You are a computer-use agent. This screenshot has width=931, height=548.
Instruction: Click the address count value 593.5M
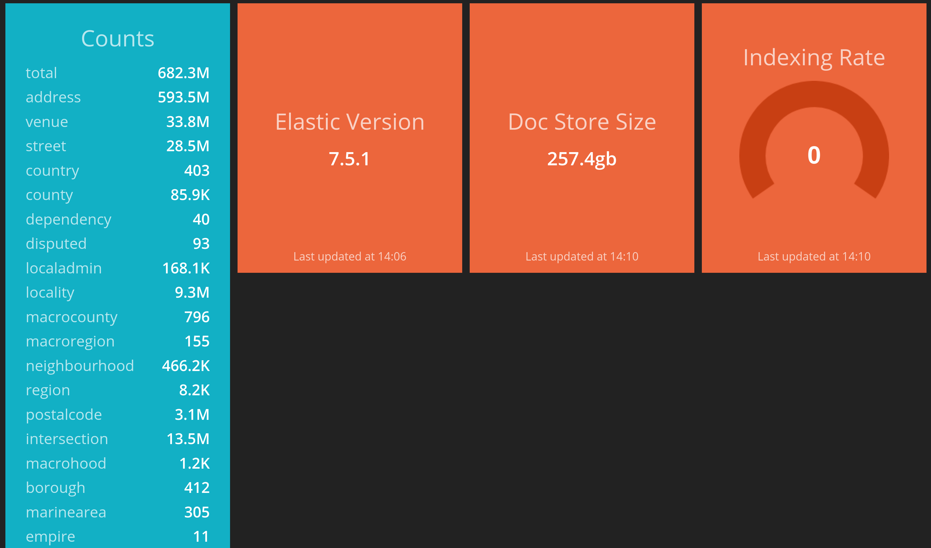point(183,97)
